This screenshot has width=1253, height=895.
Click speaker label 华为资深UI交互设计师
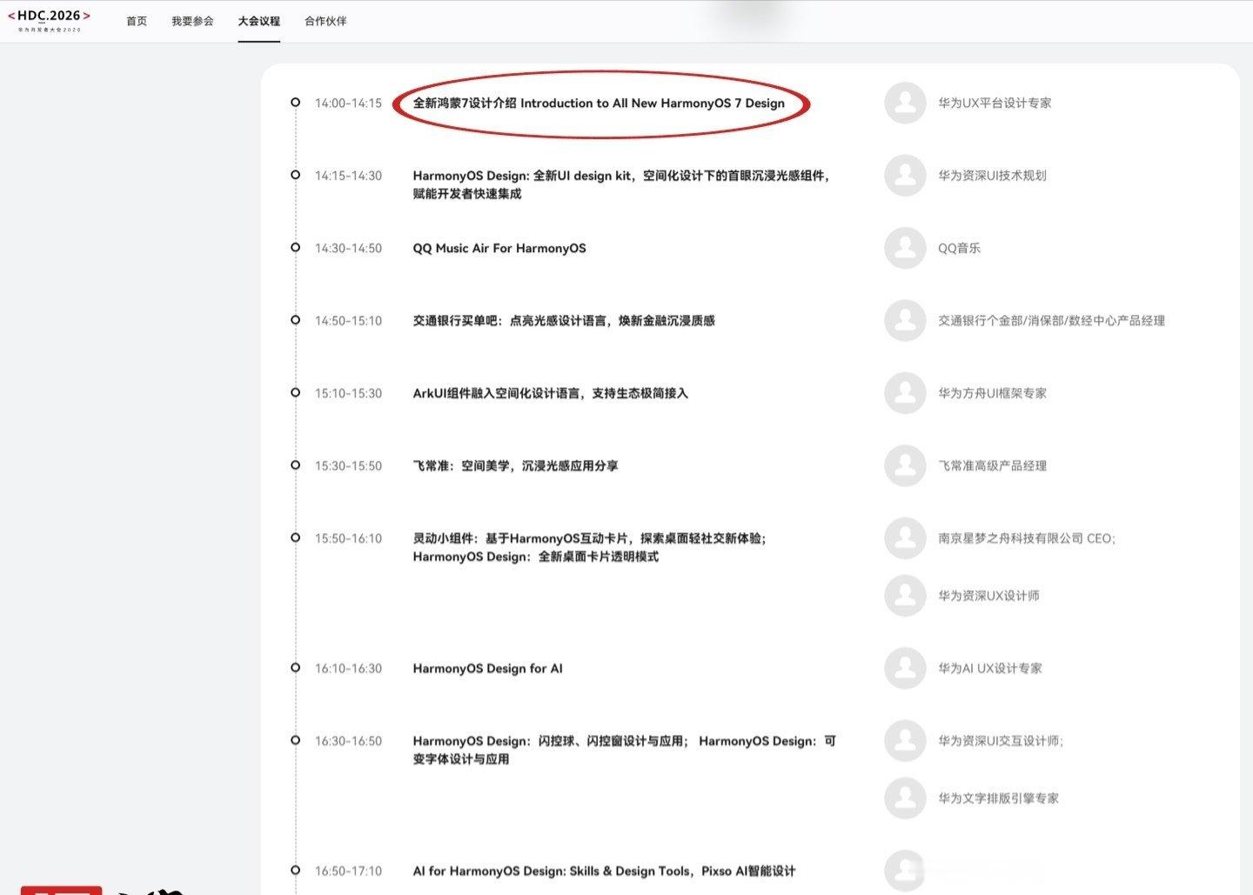pos(1001,741)
